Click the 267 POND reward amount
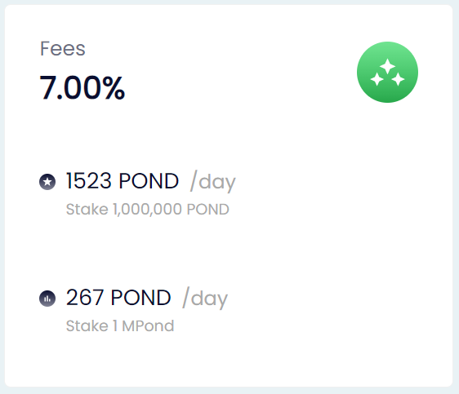Screen dimensions: 459x394 click(118, 298)
